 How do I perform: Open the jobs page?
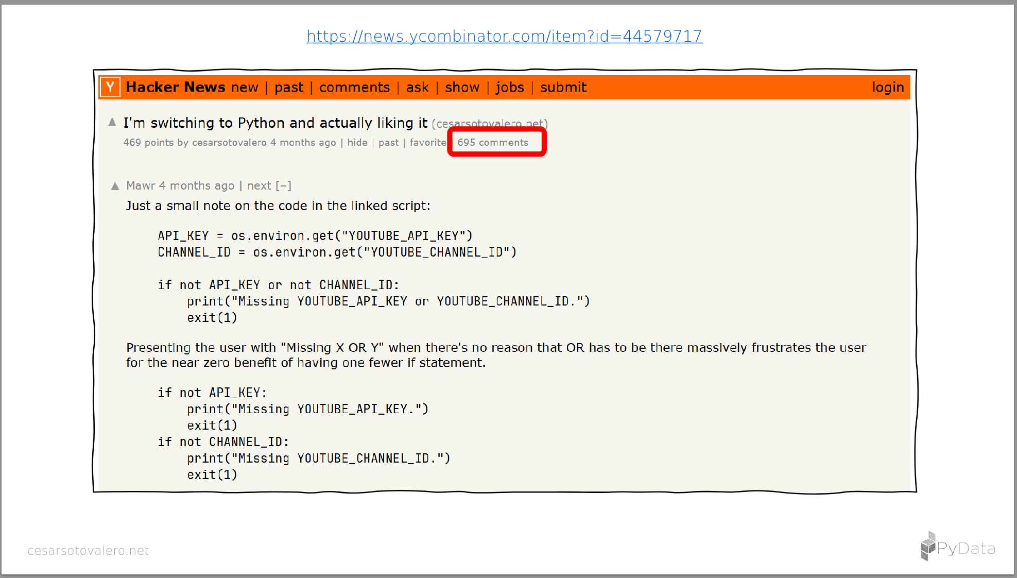point(509,88)
